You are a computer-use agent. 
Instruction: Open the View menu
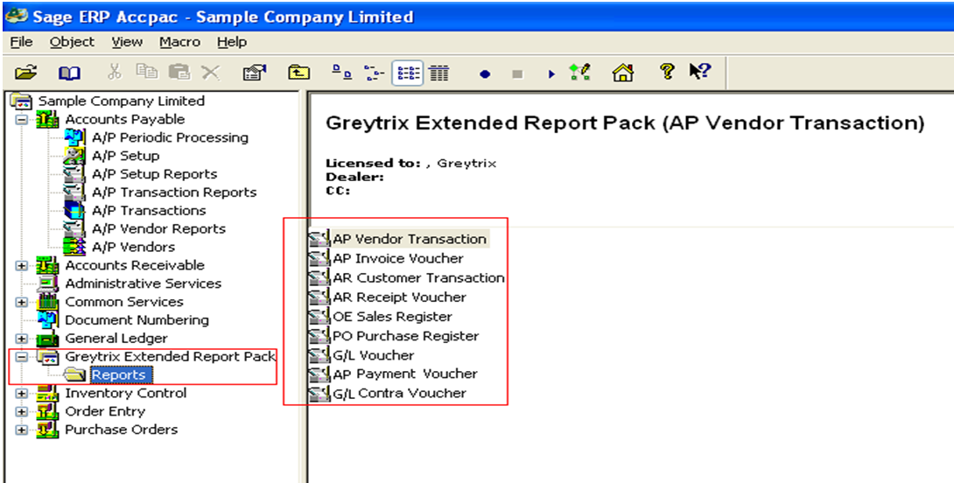[x=127, y=42]
